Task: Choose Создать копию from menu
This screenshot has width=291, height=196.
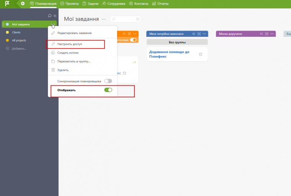Action: [83, 53]
